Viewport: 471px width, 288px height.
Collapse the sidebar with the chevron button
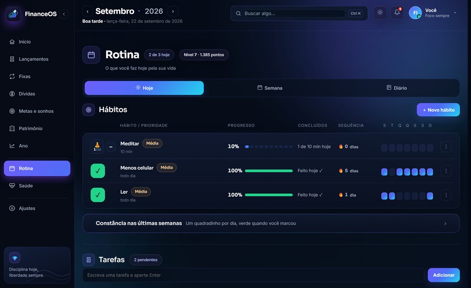[64, 14]
